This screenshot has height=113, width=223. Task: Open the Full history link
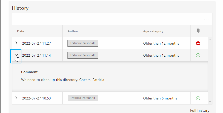pos(200,110)
